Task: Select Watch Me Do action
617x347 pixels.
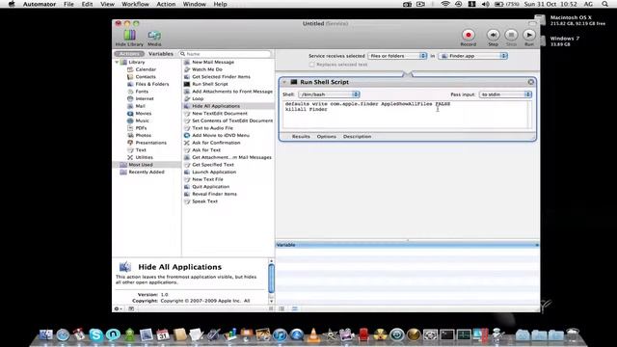Action: point(207,69)
